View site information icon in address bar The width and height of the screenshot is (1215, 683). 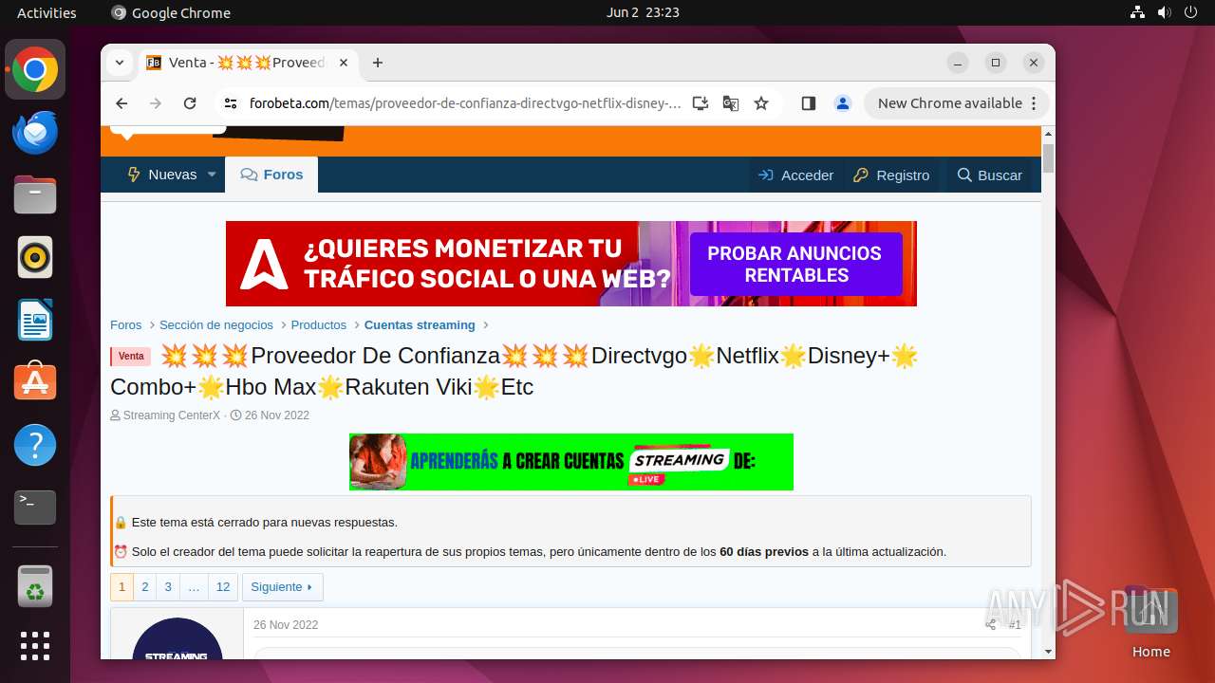[x=231, y=103]
